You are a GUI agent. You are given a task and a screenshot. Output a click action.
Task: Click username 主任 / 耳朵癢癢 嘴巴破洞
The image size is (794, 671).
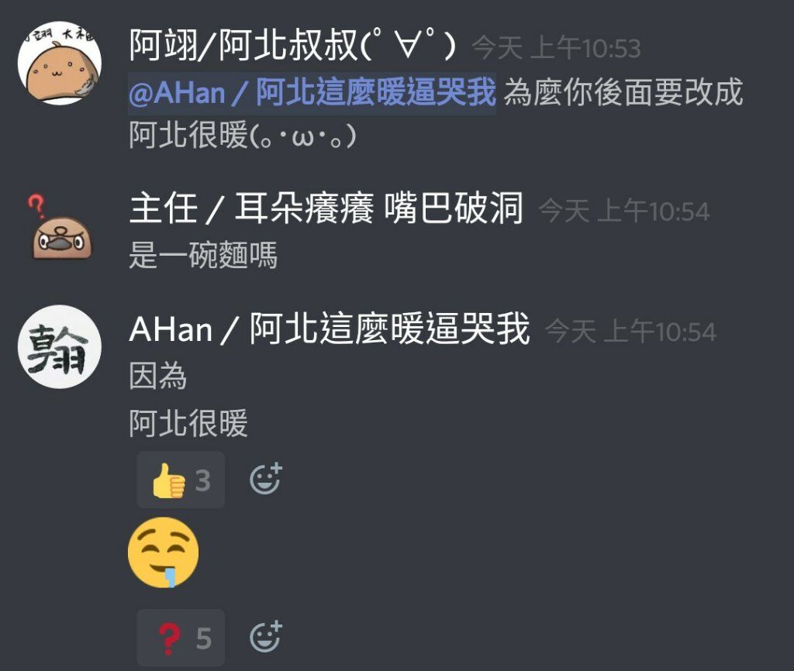pos(326,208)
